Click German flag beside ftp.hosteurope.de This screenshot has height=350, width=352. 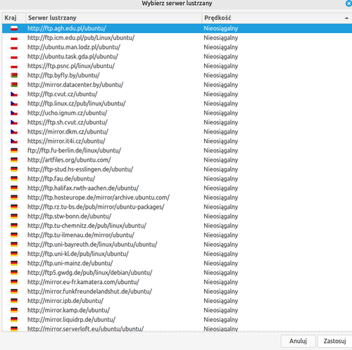[x=14, y=197]
